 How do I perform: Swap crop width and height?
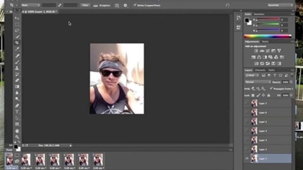click(60, 5)
